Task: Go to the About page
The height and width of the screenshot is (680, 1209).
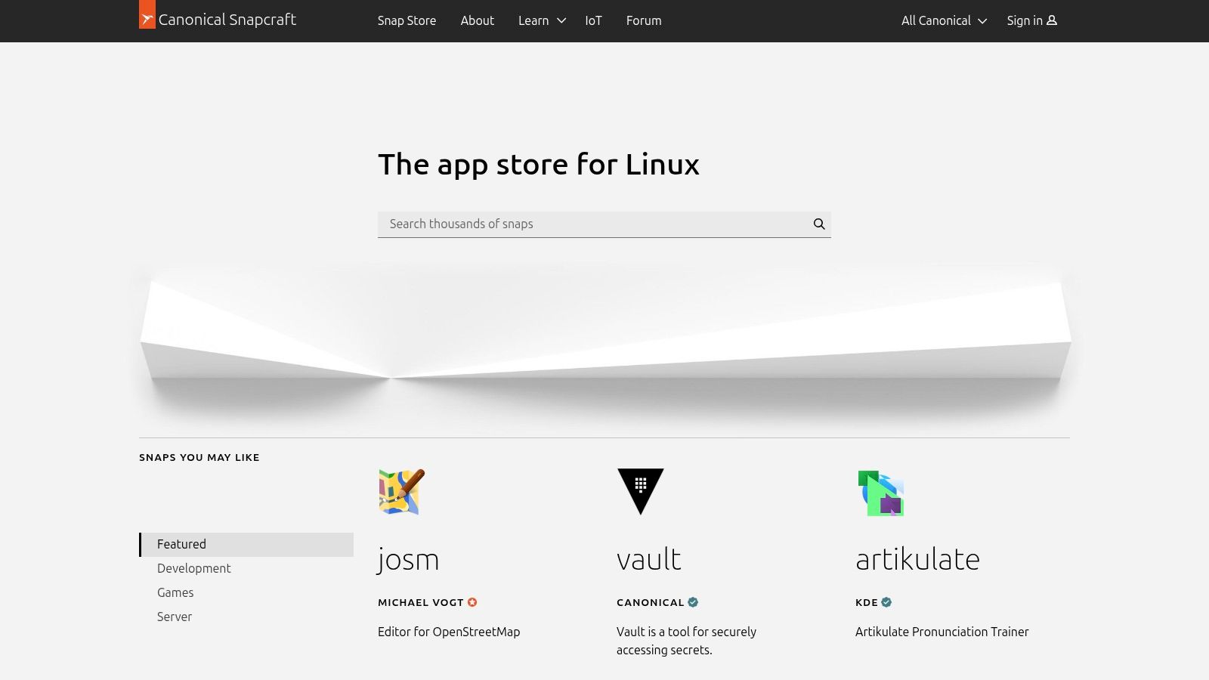Action: 478,20
